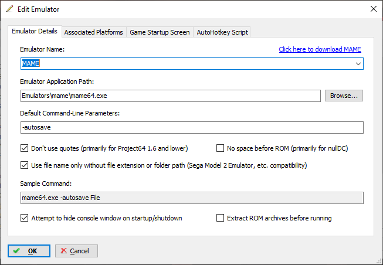Switch to Associated Platforms tab
383x265 pixels.
[94, 32]
